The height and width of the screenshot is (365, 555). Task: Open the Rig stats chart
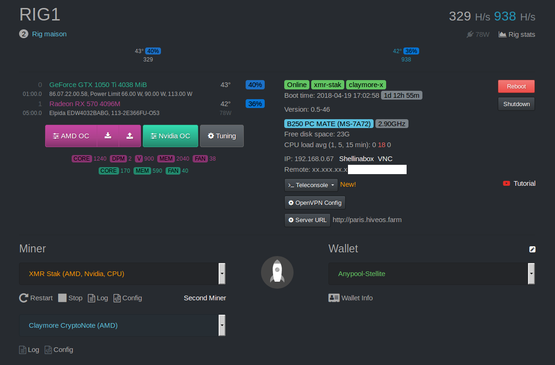tap(517, 34)
